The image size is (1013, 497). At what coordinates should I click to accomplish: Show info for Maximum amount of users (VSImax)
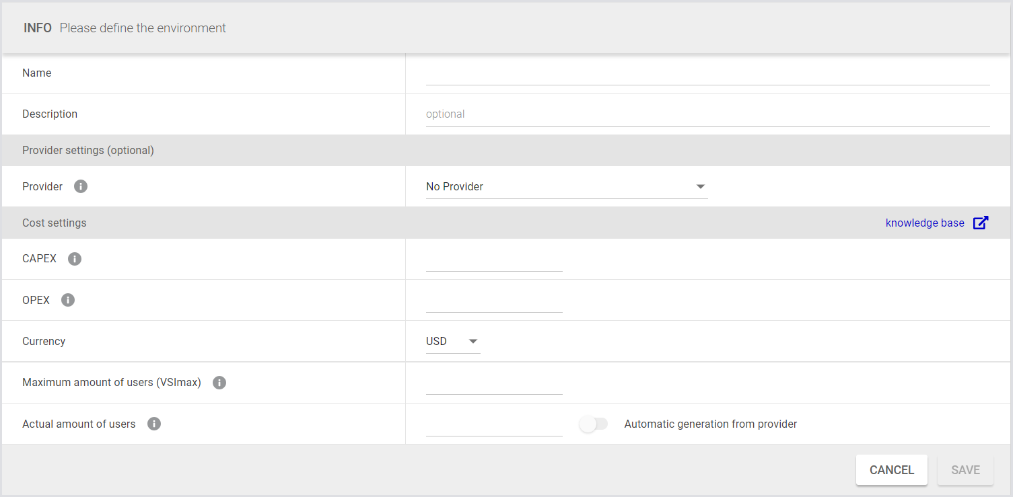pyautogui.click(x=219, y=383)
